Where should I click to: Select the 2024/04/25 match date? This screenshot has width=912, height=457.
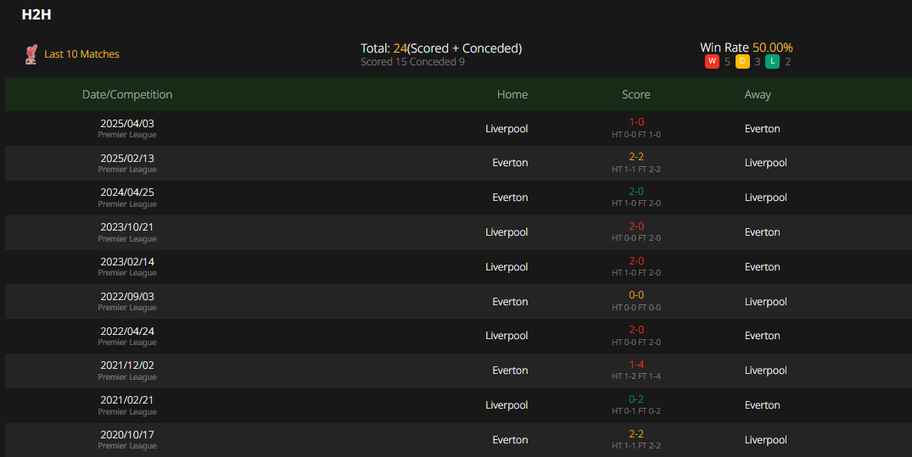click(x=127, y=192)
